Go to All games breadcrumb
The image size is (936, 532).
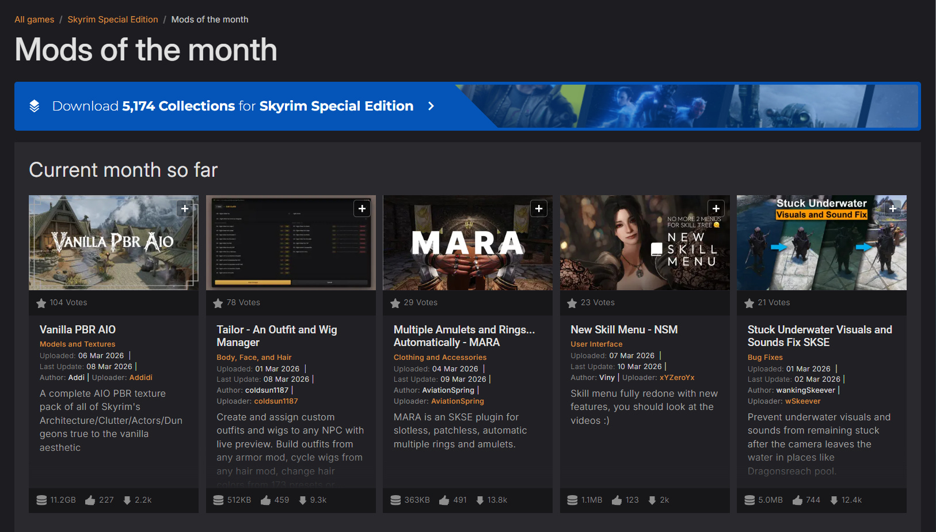(34, 20)
